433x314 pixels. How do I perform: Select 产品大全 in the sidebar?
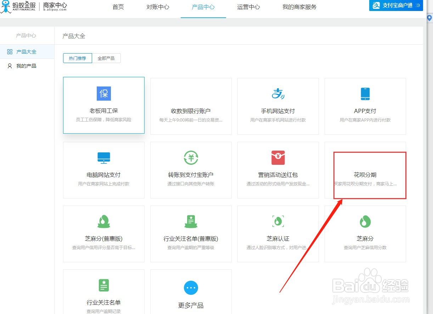click(27, 52)
